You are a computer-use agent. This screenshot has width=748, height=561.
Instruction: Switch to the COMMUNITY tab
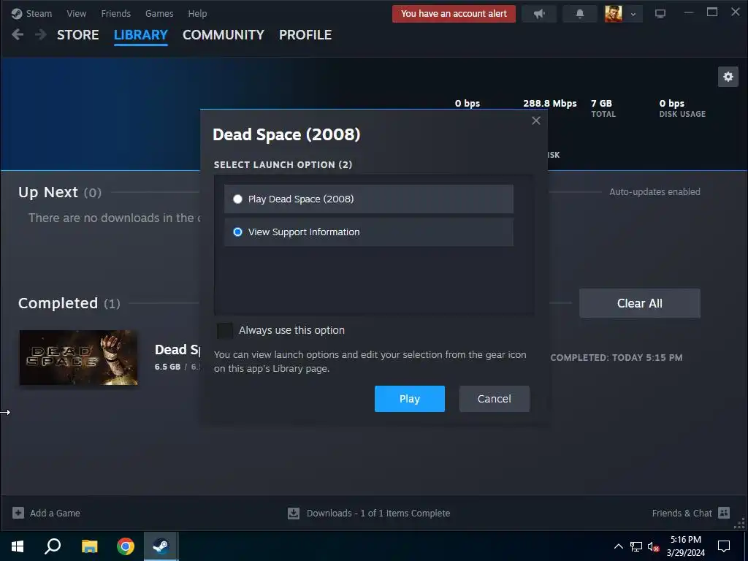tap(224, 35)
